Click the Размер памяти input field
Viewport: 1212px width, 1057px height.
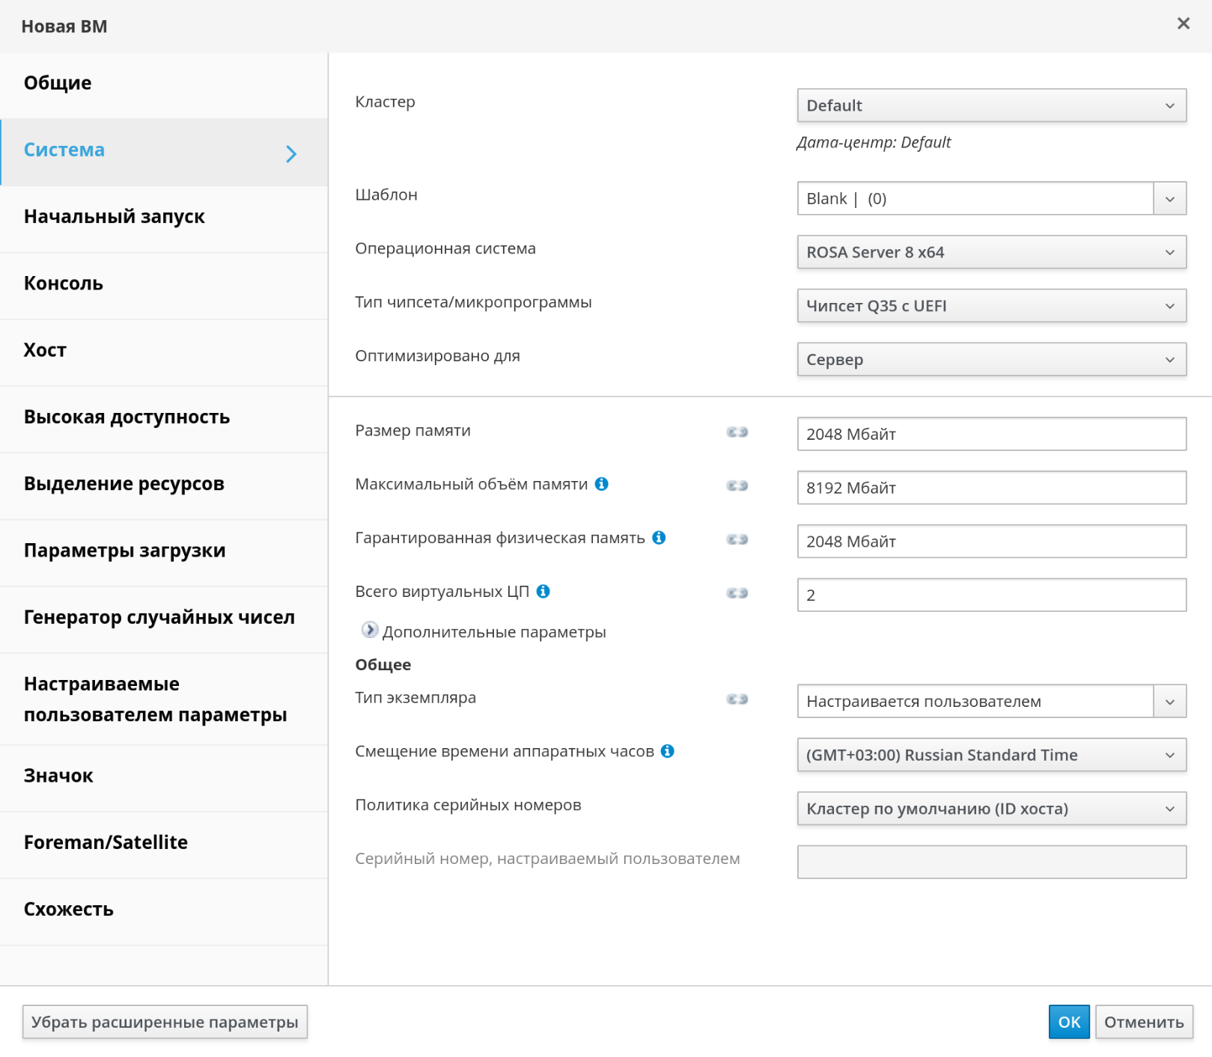point(990,434)
